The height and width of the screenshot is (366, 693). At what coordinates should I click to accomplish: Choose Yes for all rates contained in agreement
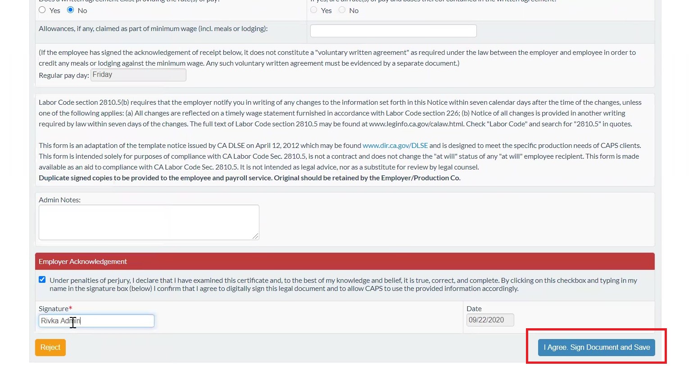pyautogui.click(x=314, y=10)
